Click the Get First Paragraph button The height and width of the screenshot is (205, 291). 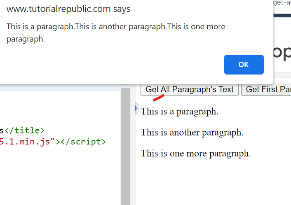pos(268,89)
